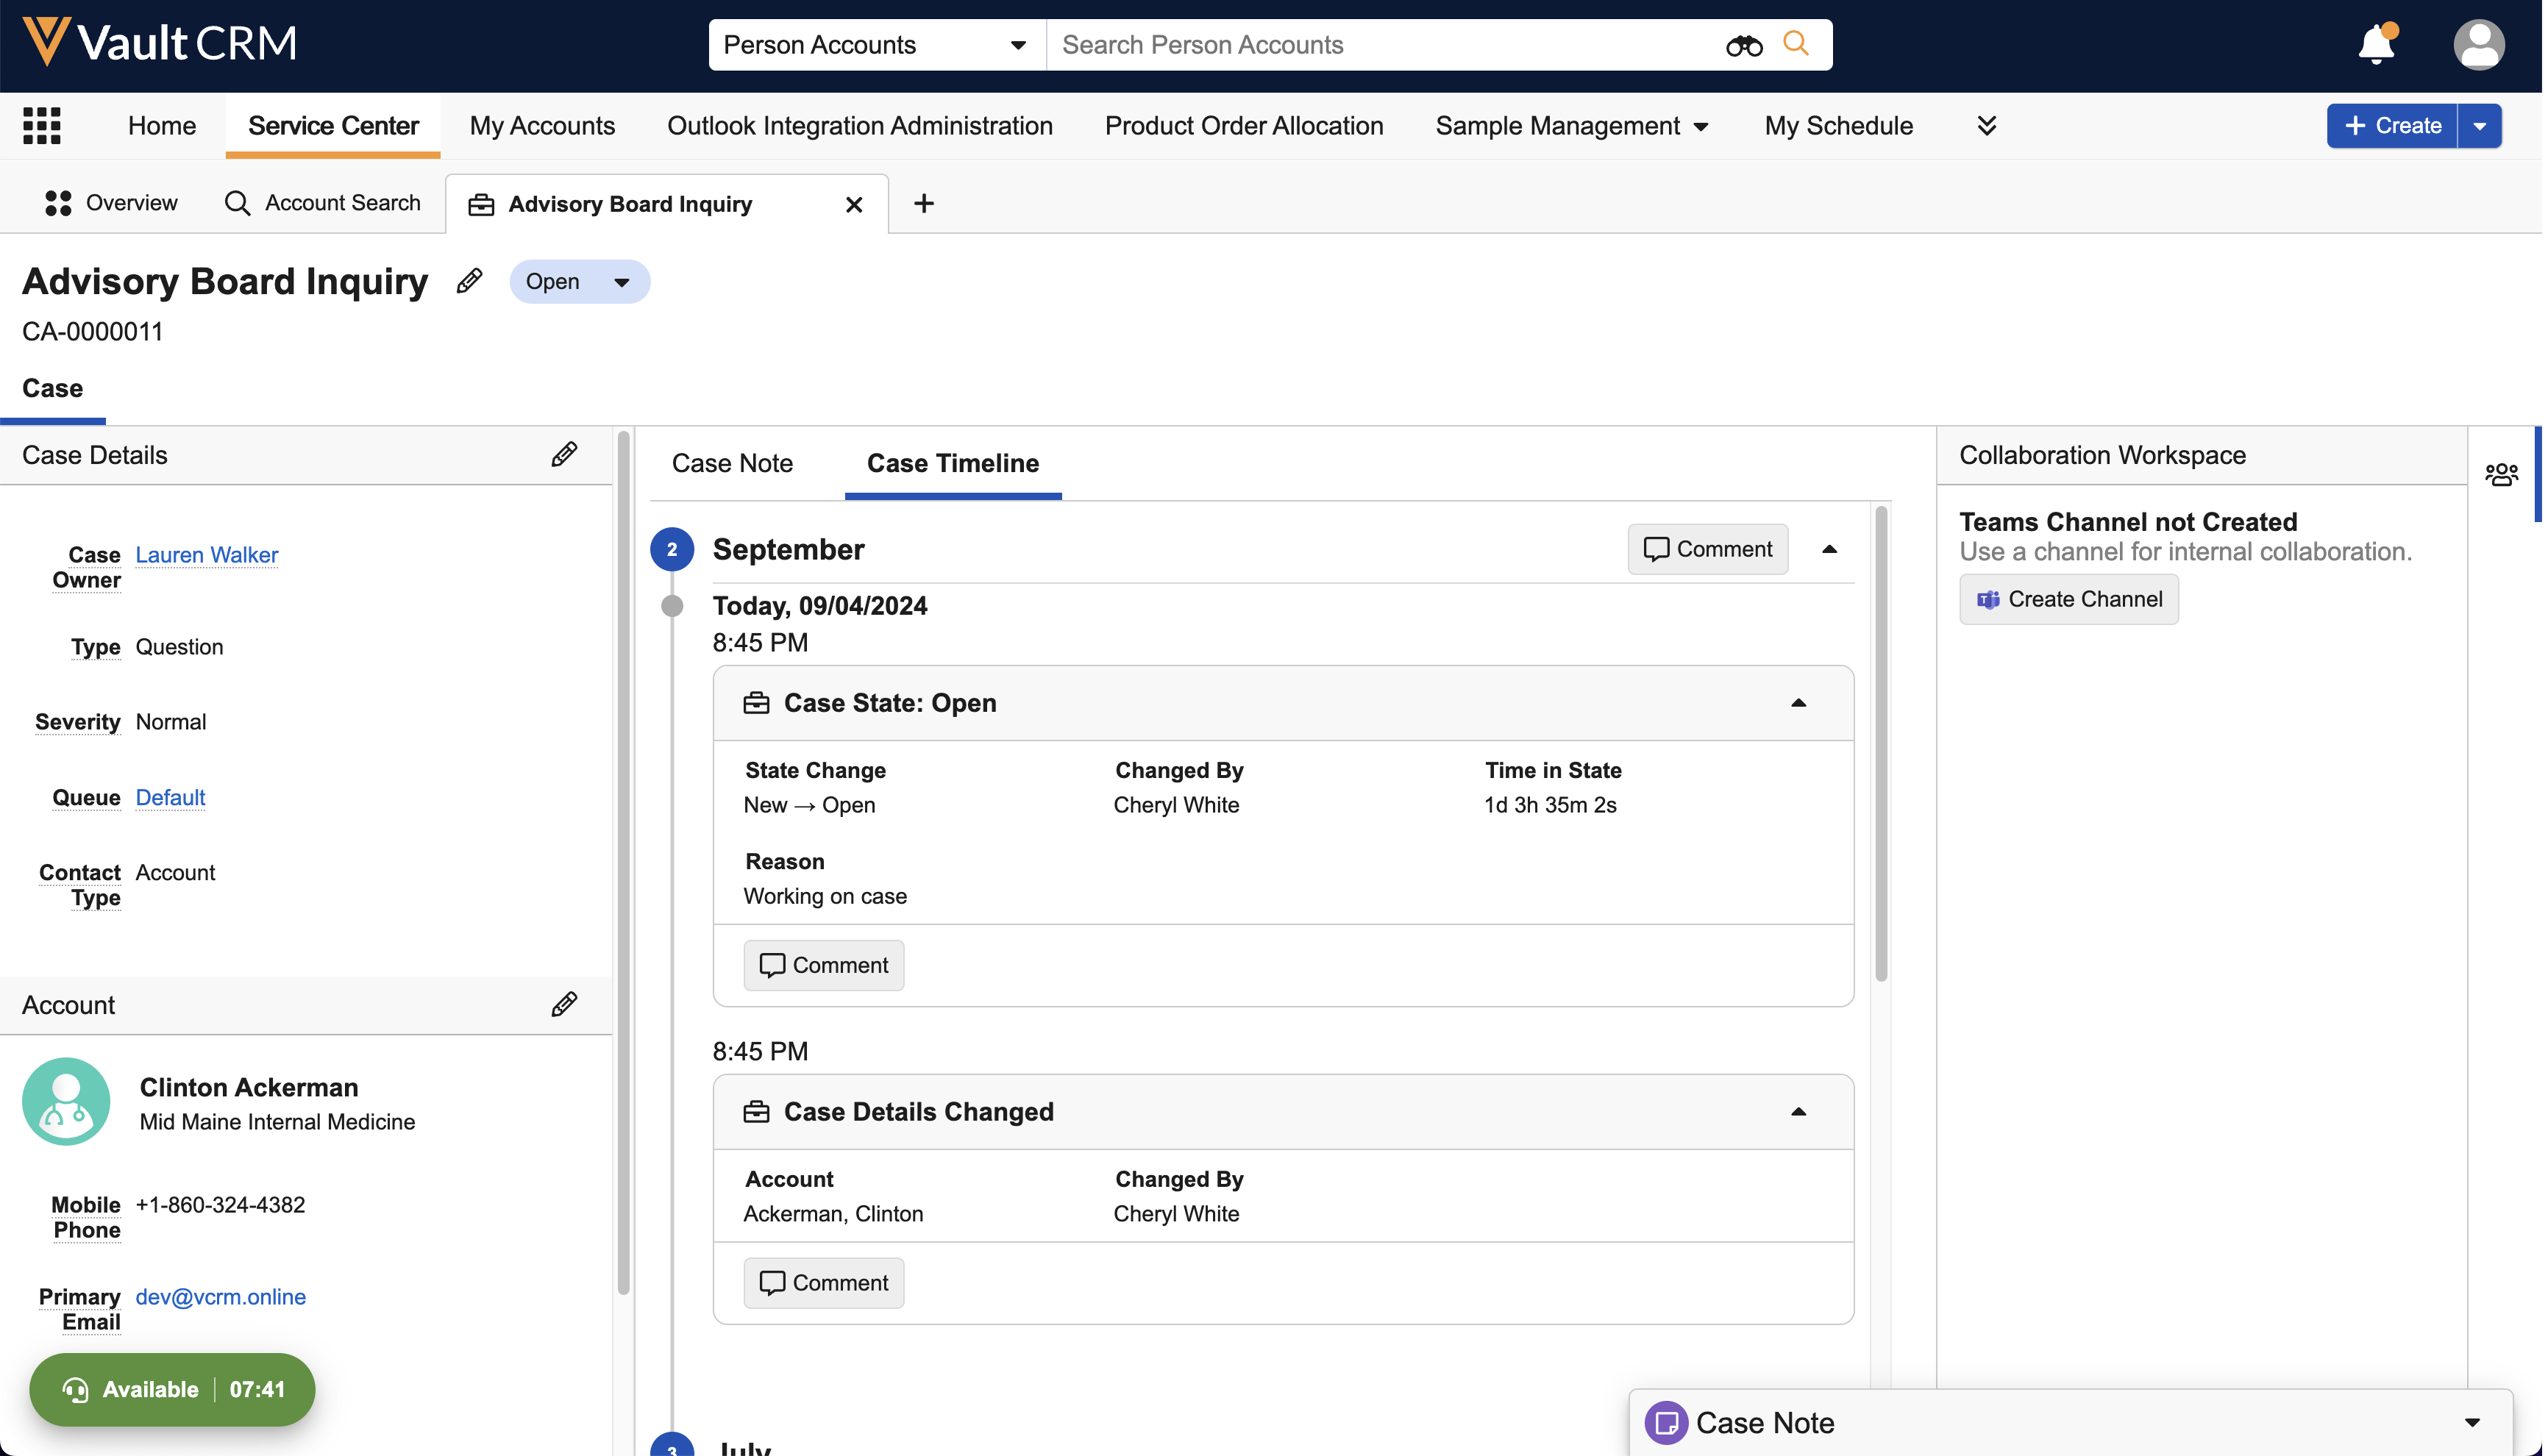This screenshot has width=2548, height=1456.
Task: Open Lauren Walker case owner link
Action: 207,554
